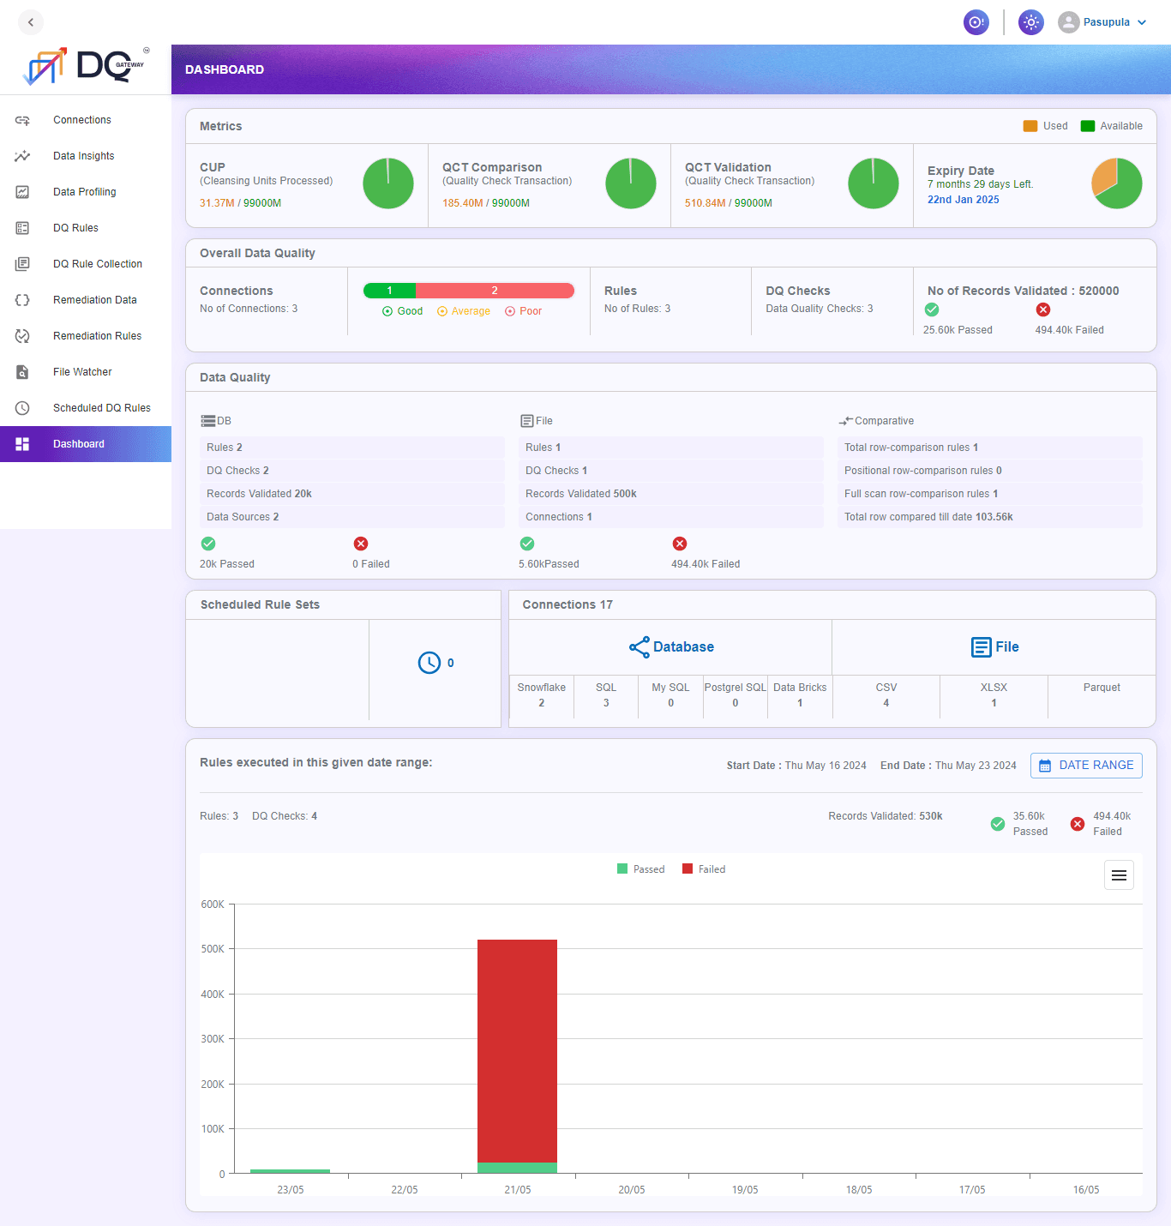1171x1226 pixels.
Task: Click DQ Rule Collection icon
Action: pos(22,264)
